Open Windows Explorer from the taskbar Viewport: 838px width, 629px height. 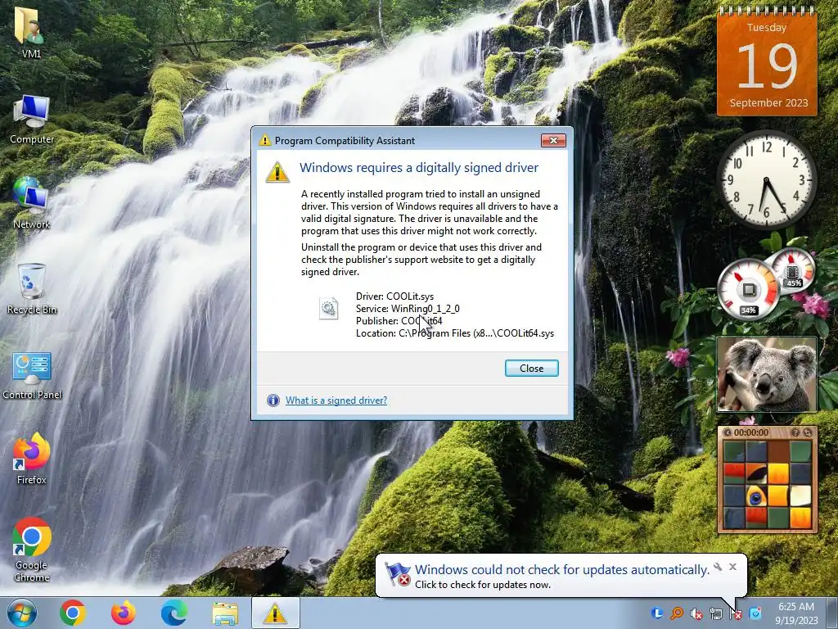[x=225, y=613]
